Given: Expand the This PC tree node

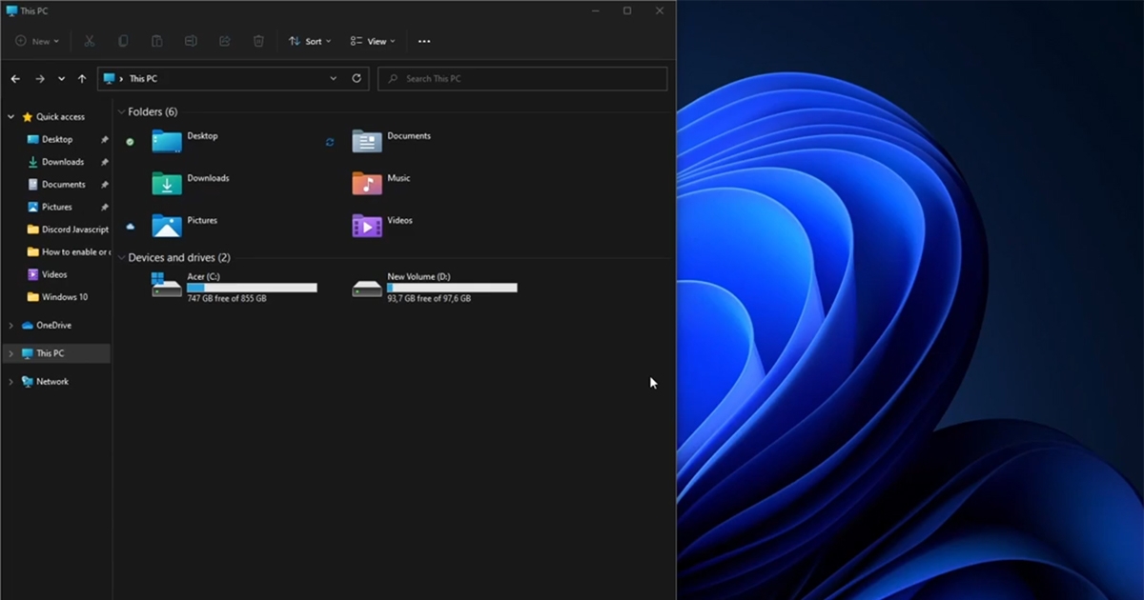Looking at the screenshot, I should [11, 353].
